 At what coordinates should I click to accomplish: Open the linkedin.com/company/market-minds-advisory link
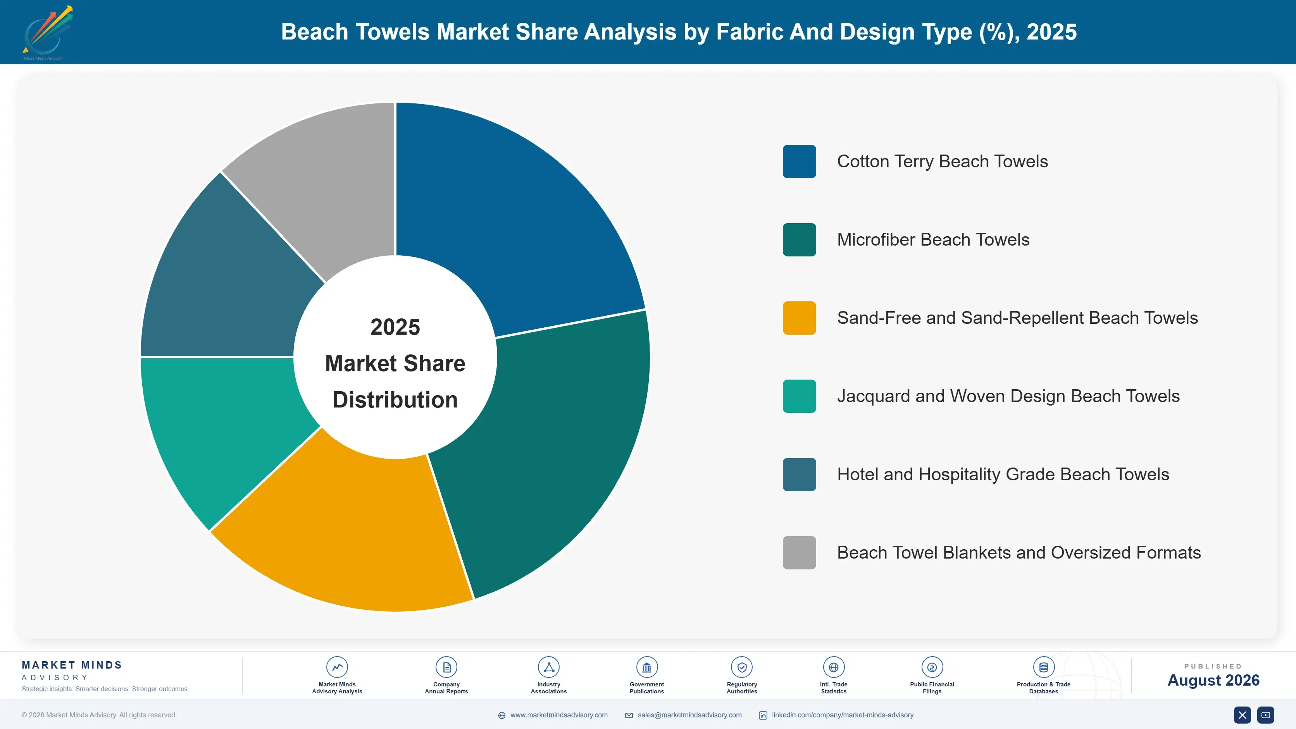(x=842, y=715)
